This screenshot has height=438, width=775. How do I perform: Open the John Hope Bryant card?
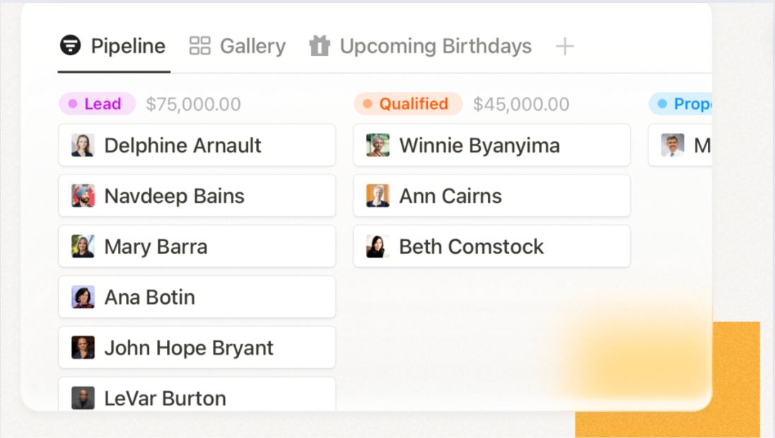197,348
